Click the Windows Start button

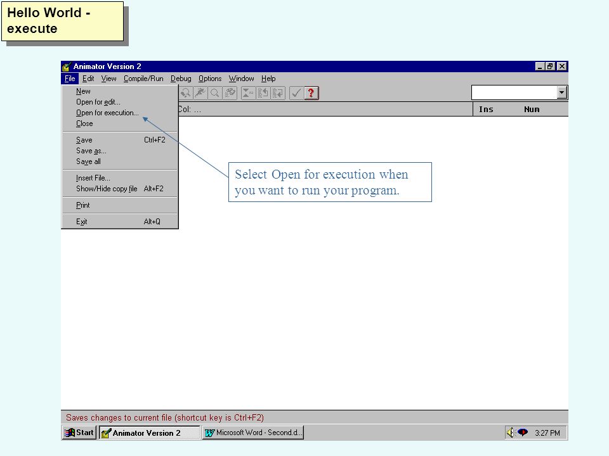click(79, 433)
